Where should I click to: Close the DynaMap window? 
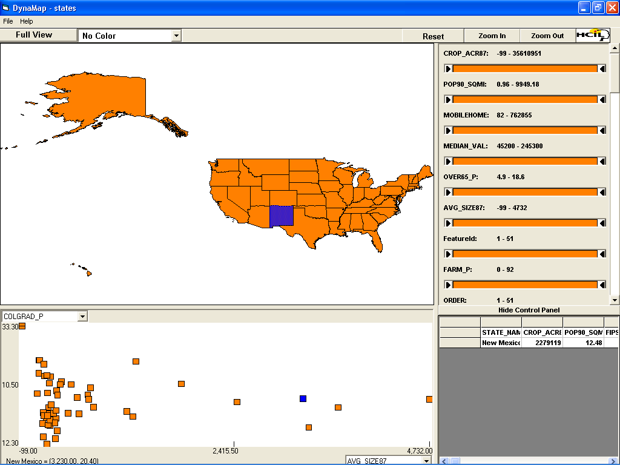pyautogui.click(x=613, y=7)
